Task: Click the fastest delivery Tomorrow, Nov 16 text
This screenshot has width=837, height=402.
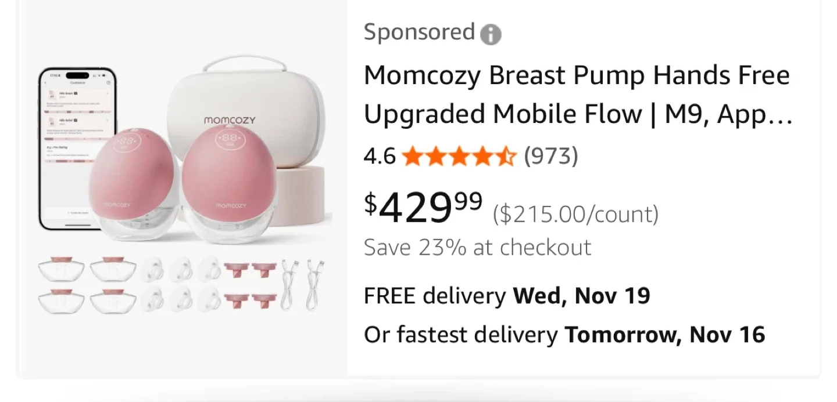Action: click(564, 334)
